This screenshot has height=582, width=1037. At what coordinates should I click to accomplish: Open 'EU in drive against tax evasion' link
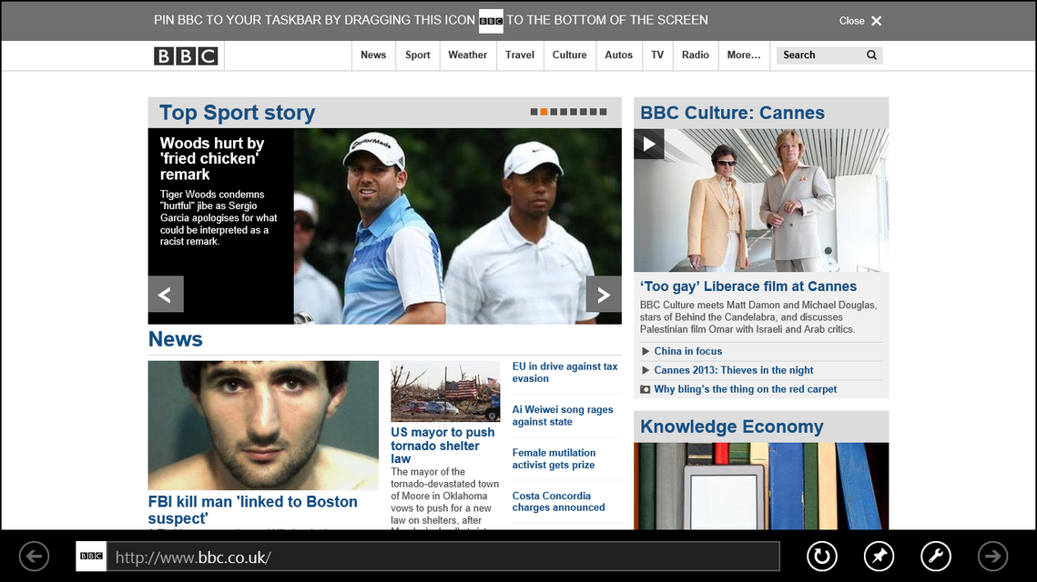point(564,372)
